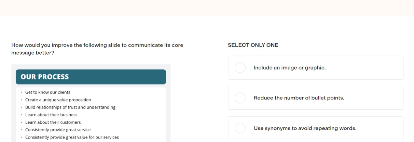Click the "Learn about their customers" bullet
The height and width of the screenshot is (142, 414).
pyautogui.click(x=53, y=122)
